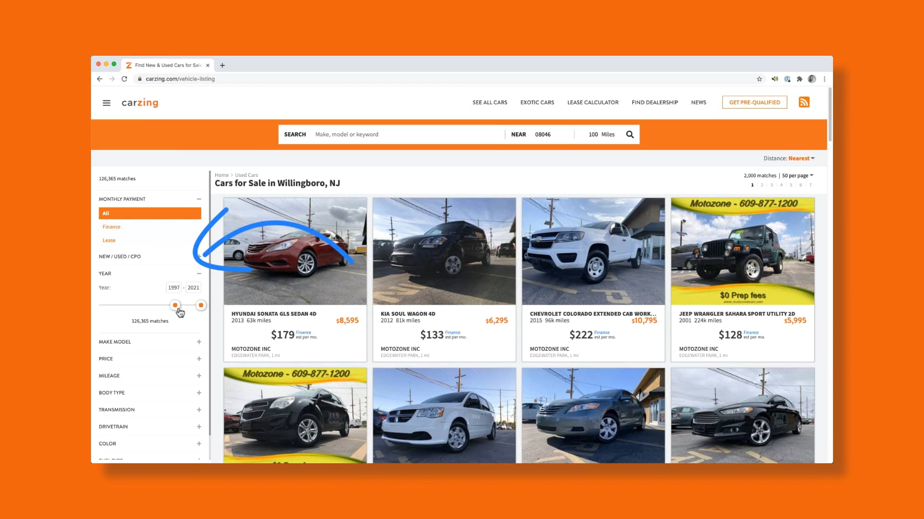Open the EXOTIC CARS navigation item
Viewport: 924px width, 519px height.
tap(537, 102)
